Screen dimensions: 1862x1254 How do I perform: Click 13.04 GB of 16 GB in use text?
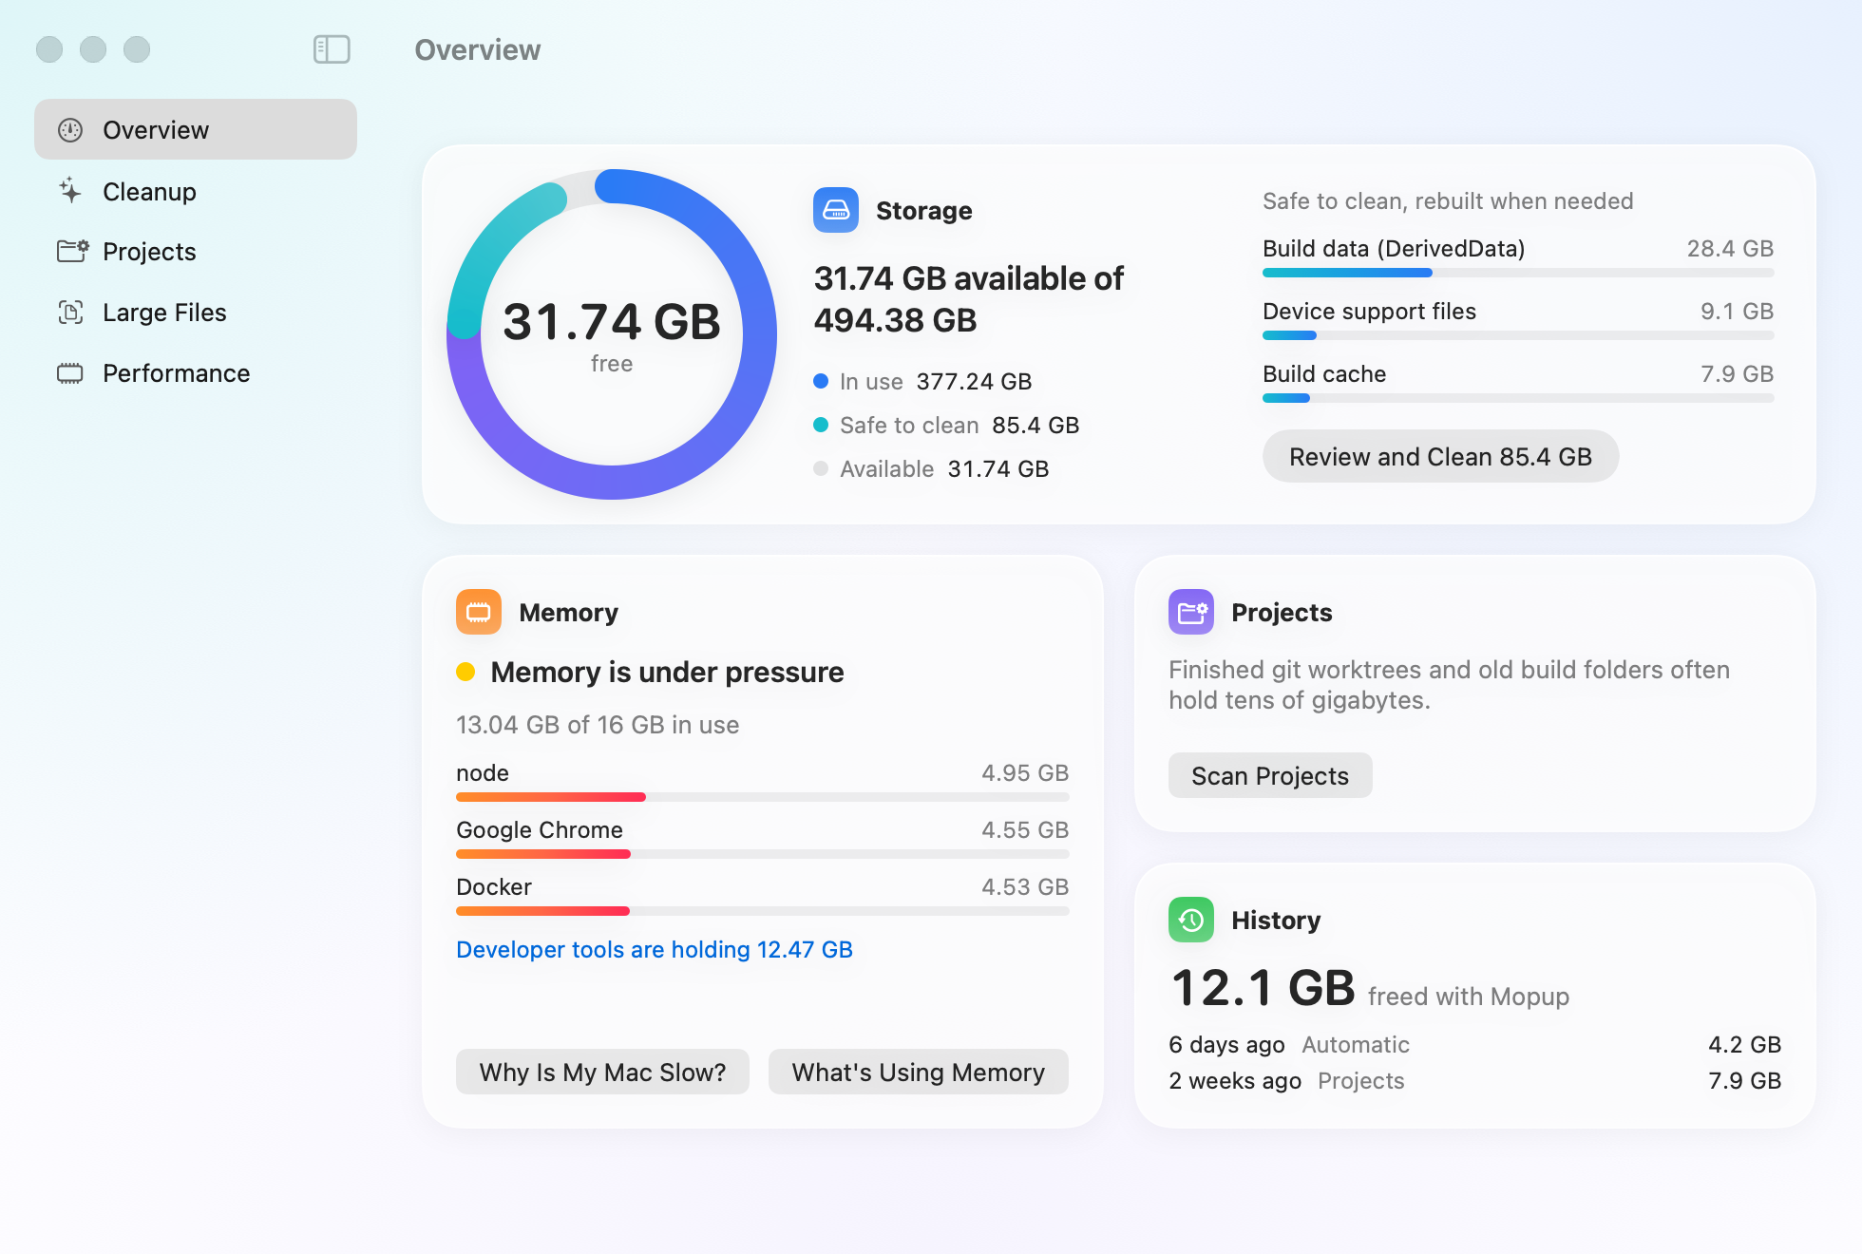click(598, 725)
